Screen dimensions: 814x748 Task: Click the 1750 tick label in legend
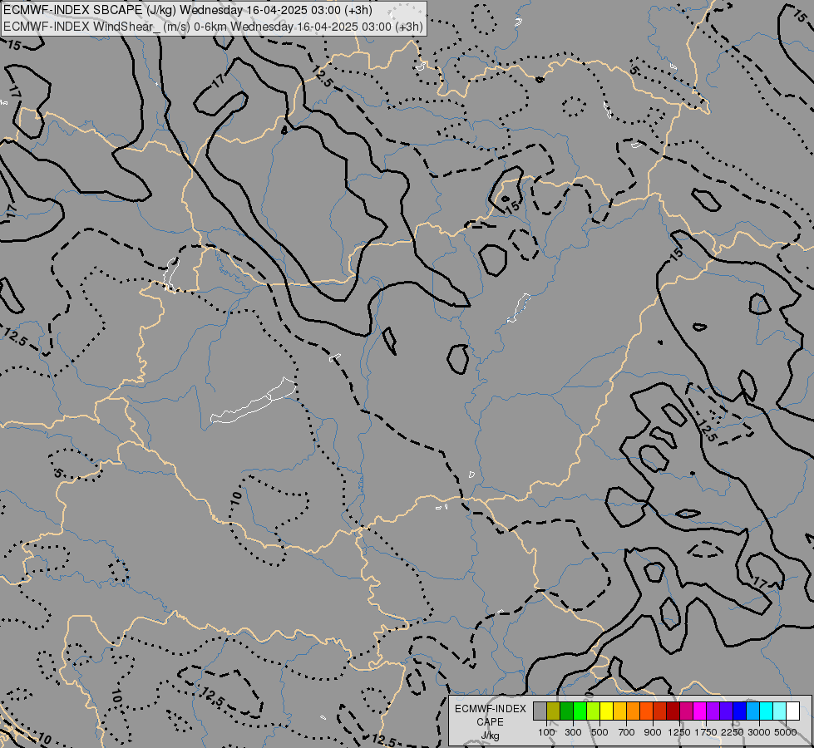point(706,732)
